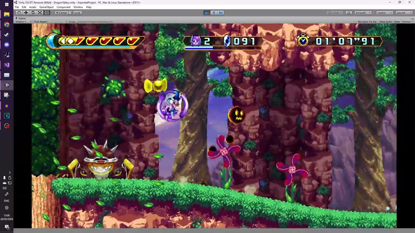This screenshot has height=233, width=415.
Task: Toggle Mute Audio in Game view
Action: pyautogui.click(x=386, y=22)
